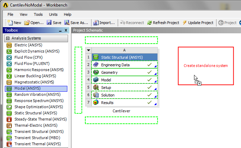Open the File menu

(10, 14)
